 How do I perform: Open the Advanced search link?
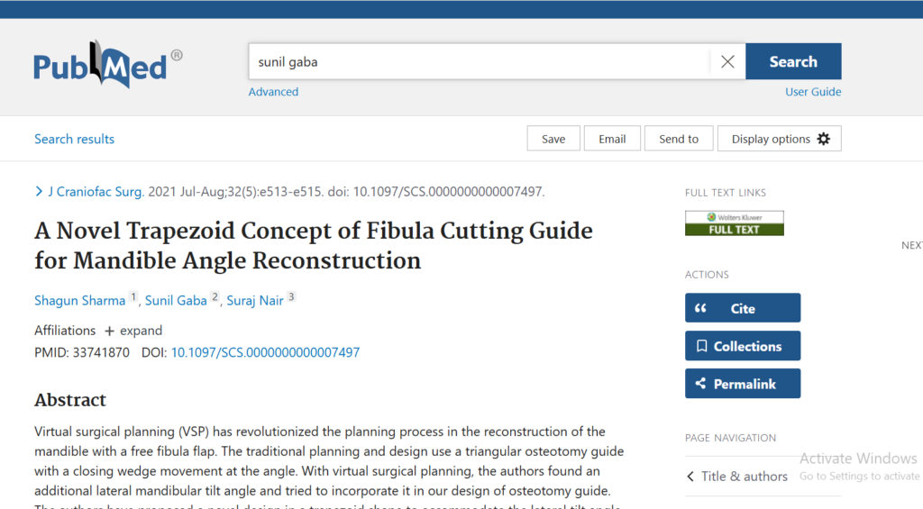pos(273,92)
